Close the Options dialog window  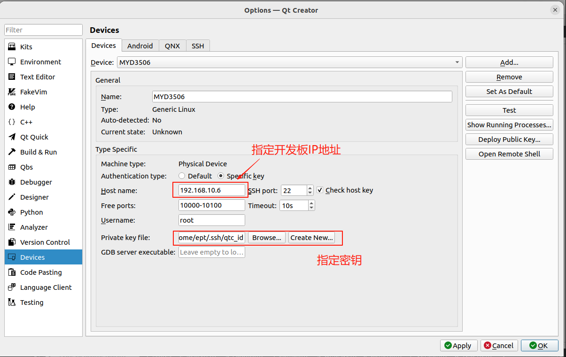pyautogui.click(x=555, y=10)
